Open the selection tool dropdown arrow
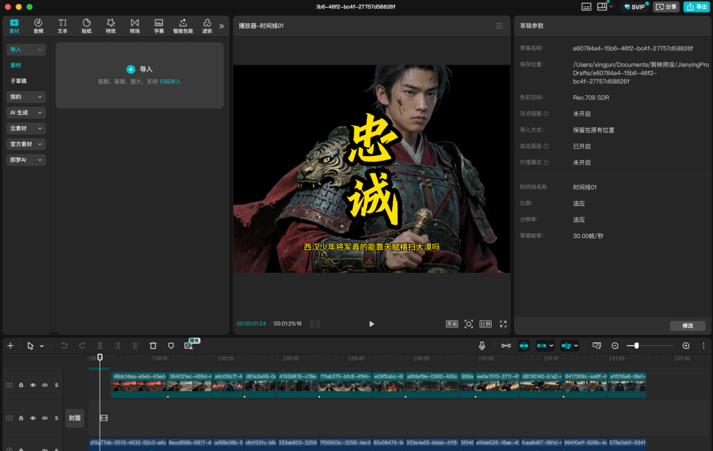Screen dimensions: 713x451 click(42, 345)
